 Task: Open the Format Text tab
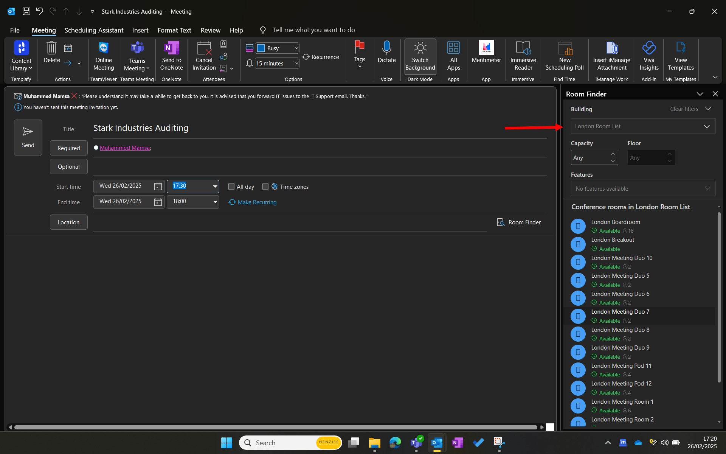pyautogui.click(x=174, y=30)
